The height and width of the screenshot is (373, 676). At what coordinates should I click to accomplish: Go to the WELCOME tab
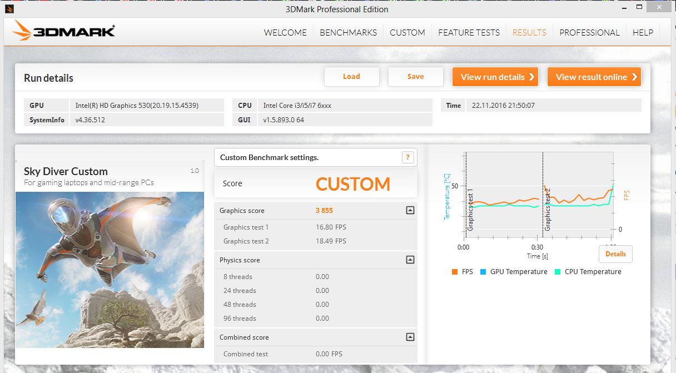point(285,32)
